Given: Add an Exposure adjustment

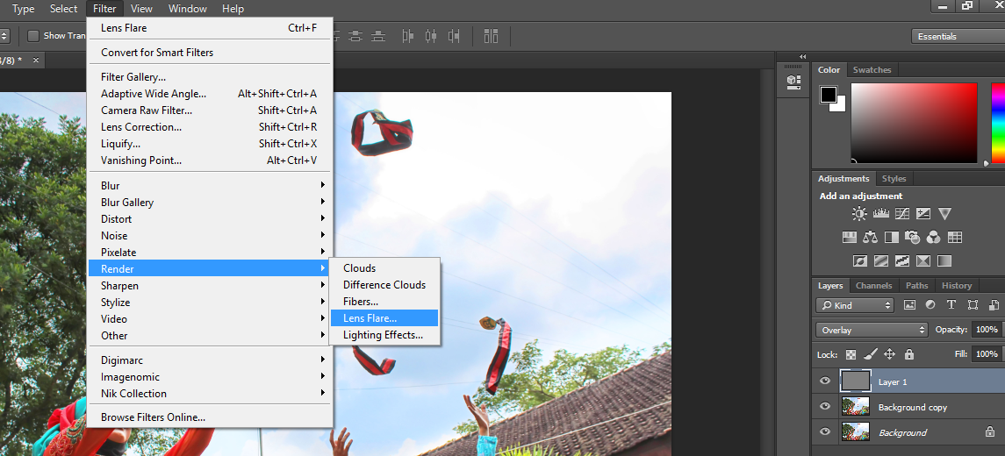Looking at the screenshot, I should 923,214.
